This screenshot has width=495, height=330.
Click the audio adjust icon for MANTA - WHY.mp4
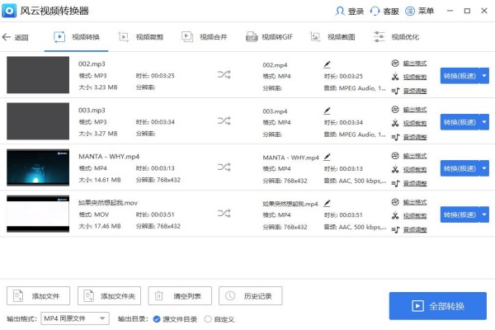tap(396, 184)
